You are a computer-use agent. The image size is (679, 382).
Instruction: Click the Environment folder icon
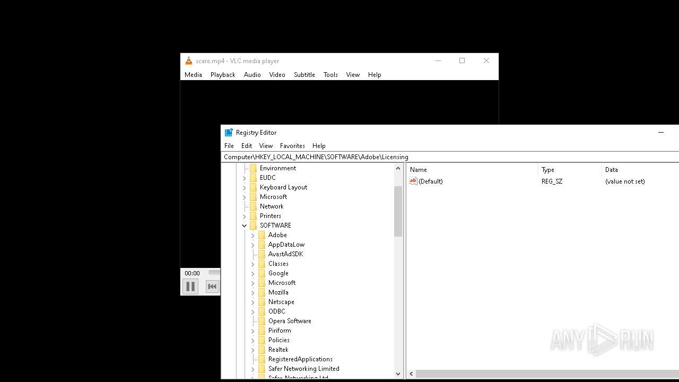coord(253,168)
